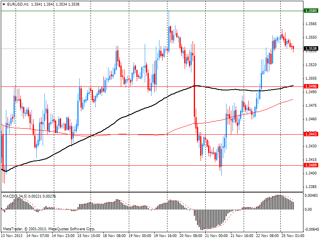Click the 13 Nov 2013 date label
Screen dimensions: 319x239
click(x=12, y=236)
